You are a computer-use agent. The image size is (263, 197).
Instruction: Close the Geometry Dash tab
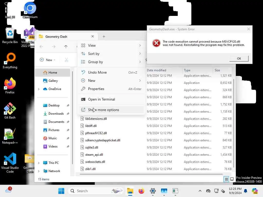point(92,36)
